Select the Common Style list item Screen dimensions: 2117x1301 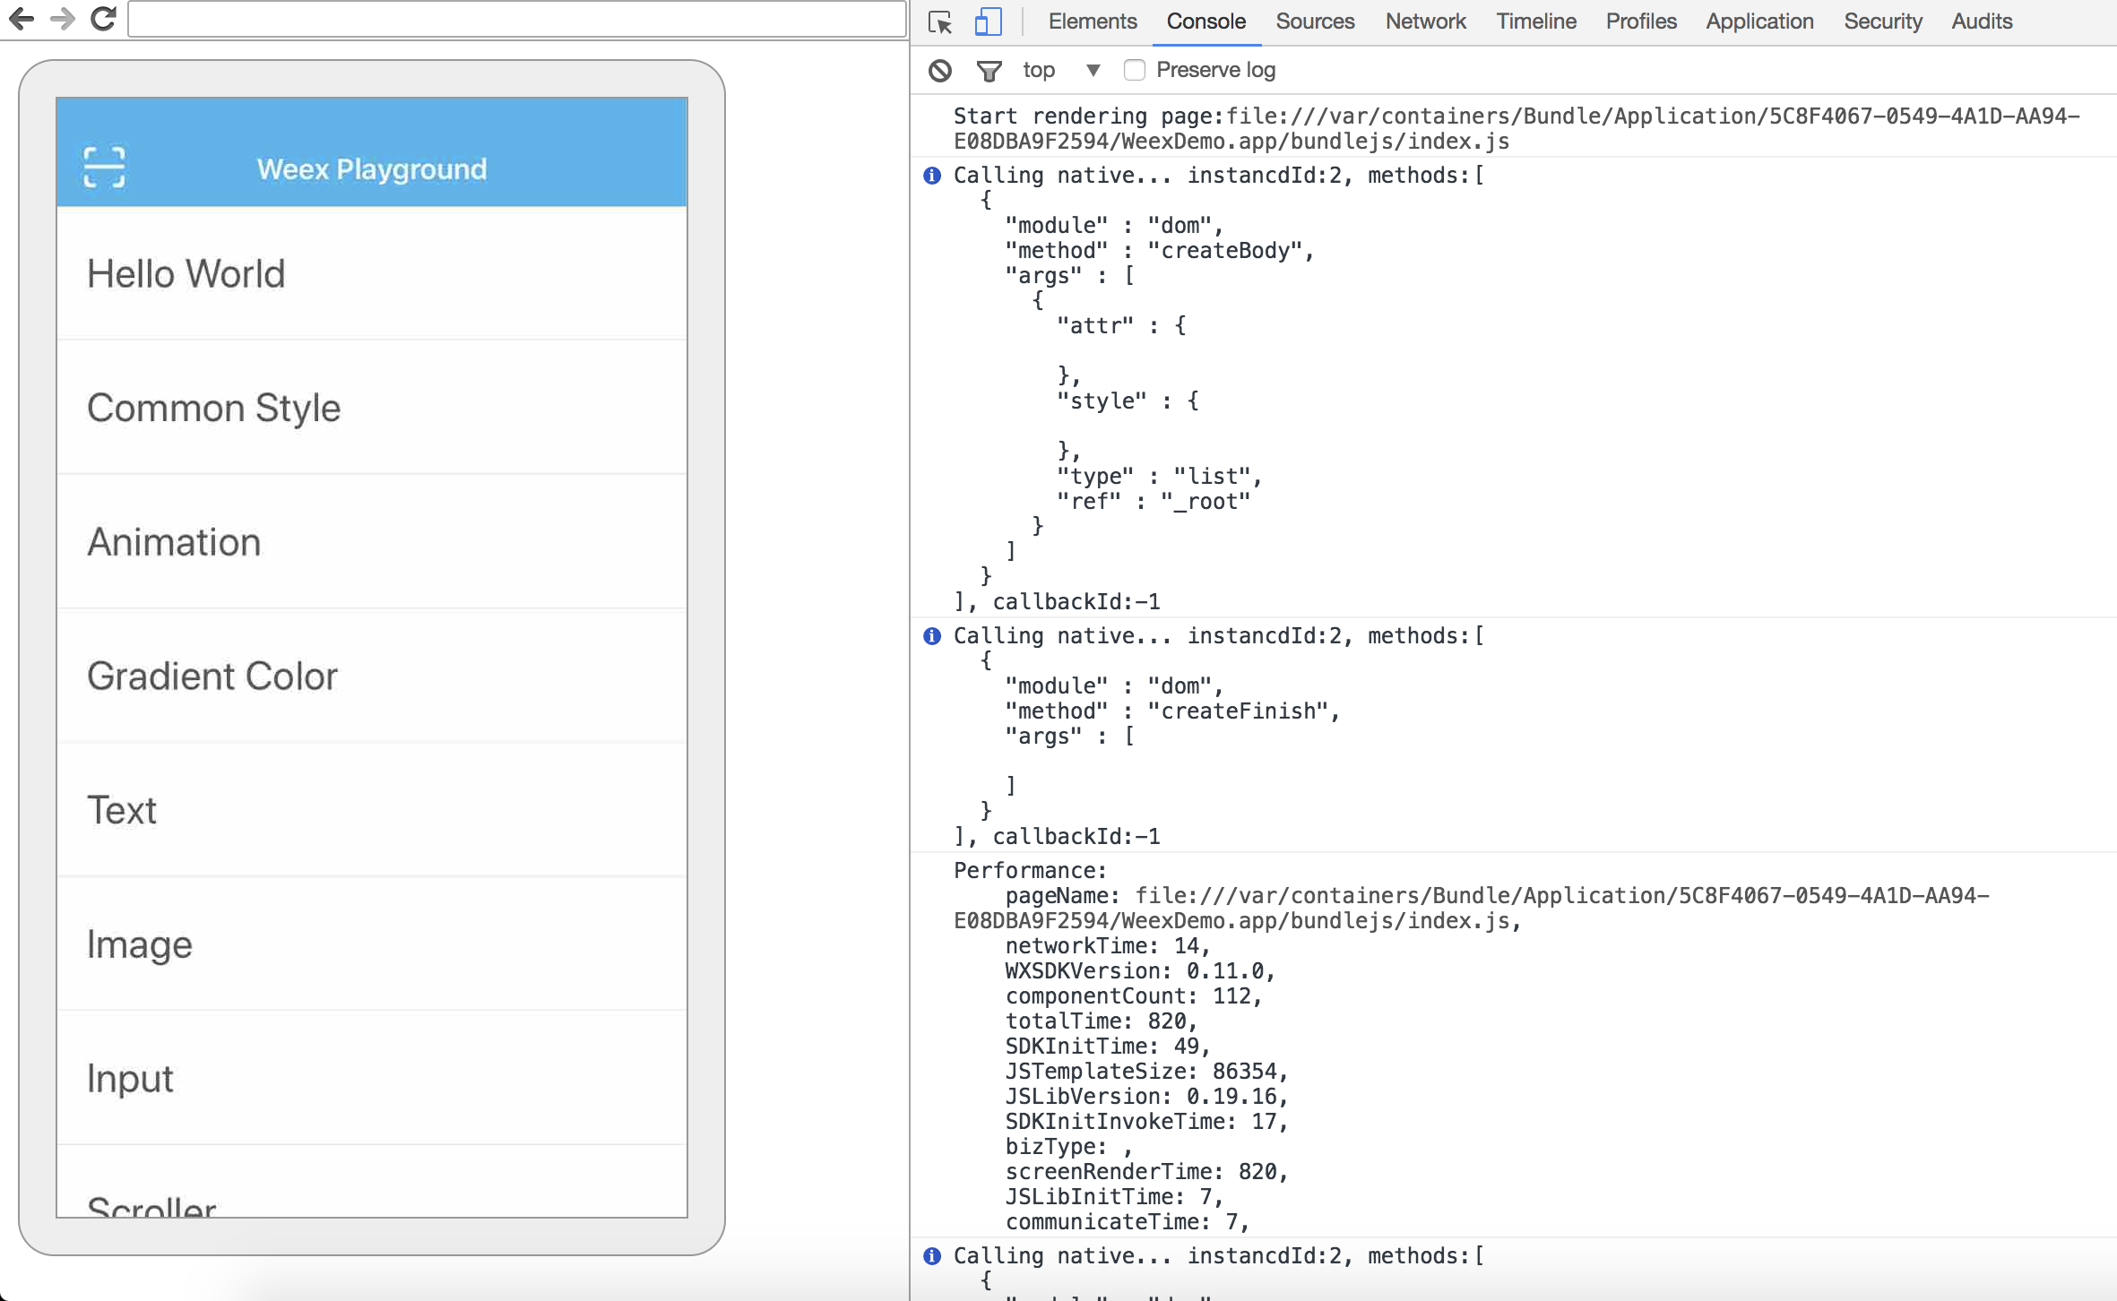pos(372,408)
